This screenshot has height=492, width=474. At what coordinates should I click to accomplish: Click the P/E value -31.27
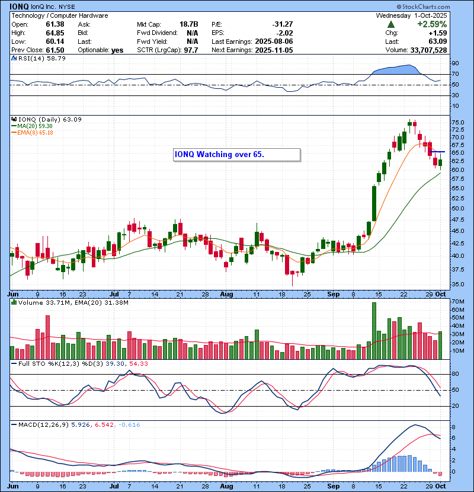[283, 24]
